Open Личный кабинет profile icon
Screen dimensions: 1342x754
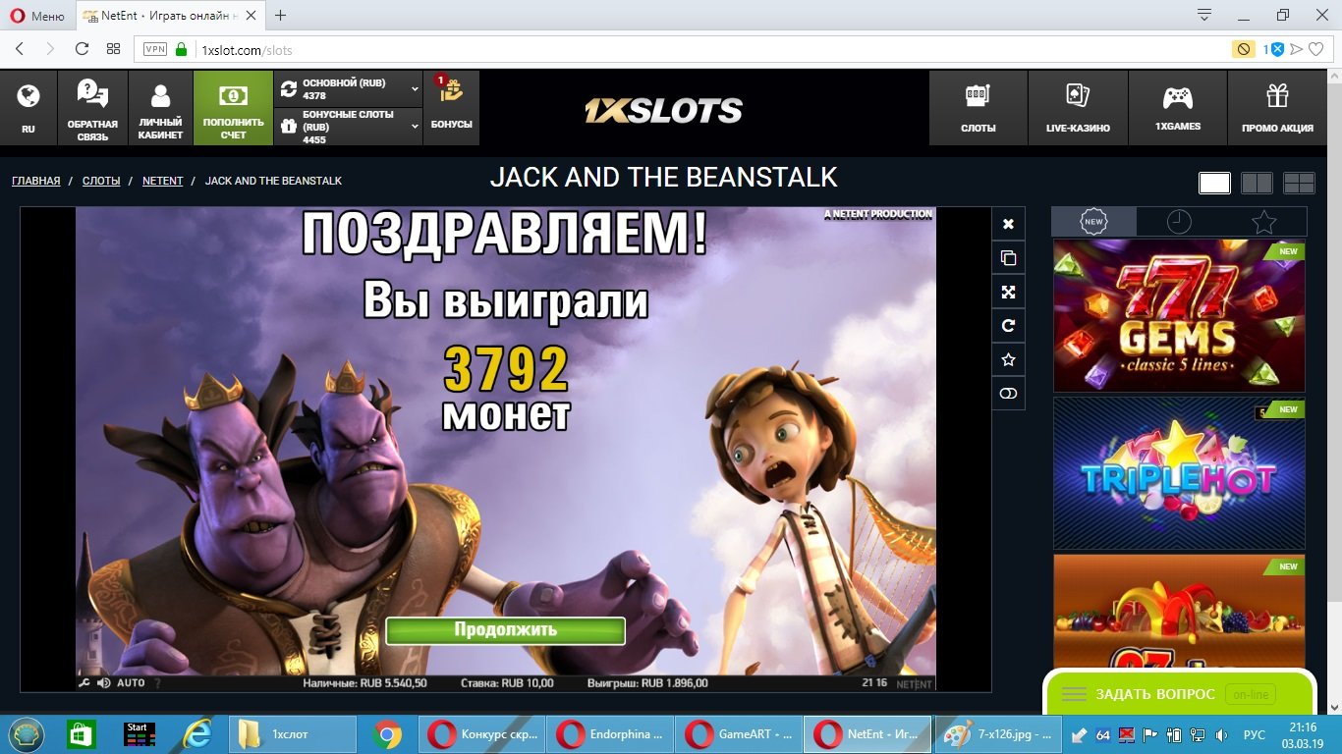160,108
